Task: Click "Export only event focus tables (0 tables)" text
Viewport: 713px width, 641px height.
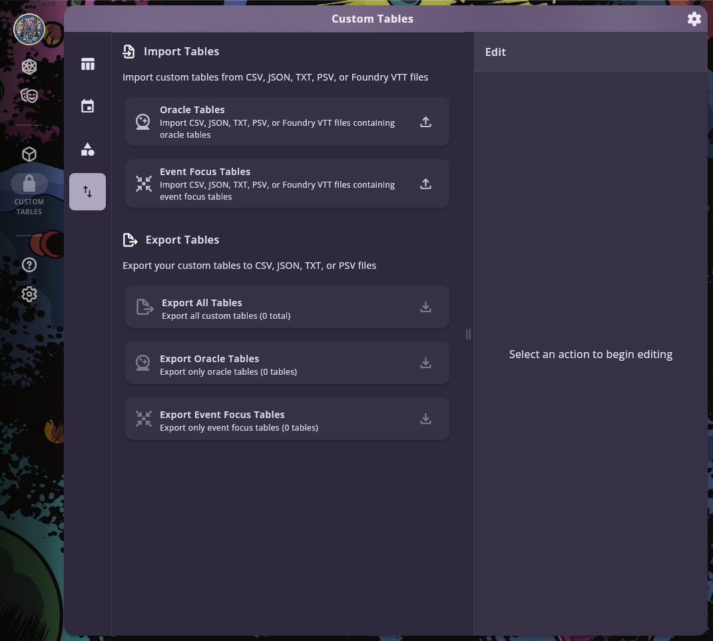Action: [x=239, y=427]
